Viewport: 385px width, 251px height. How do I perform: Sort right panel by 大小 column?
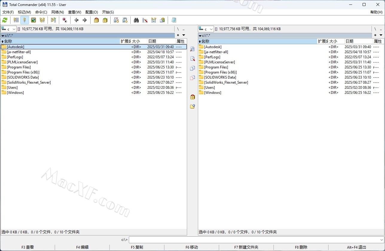pos(336,41)
